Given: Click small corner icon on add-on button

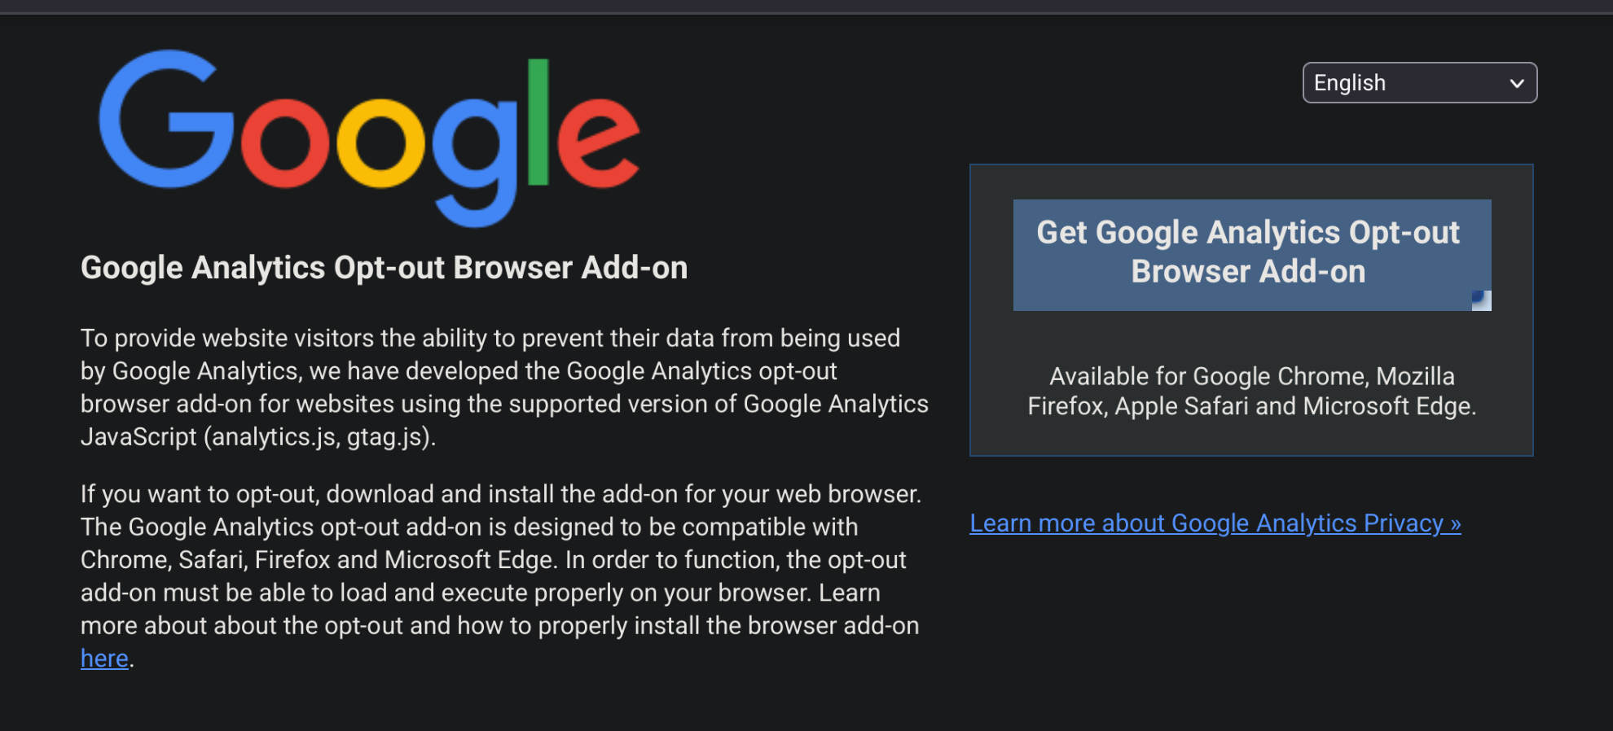Looking at the screenshot, I should tap(1481, 300).
